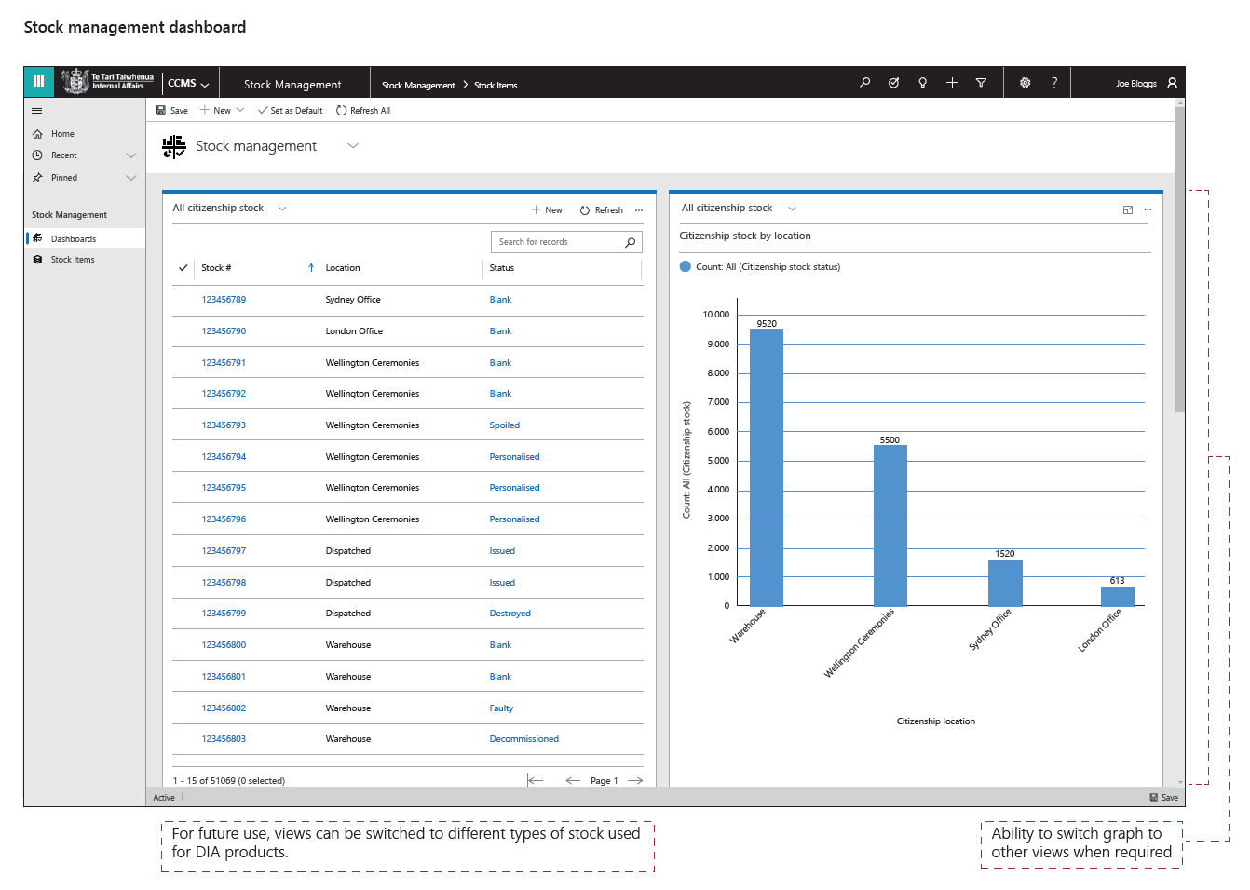Expand the chart with the expand icon
The width and height of the screenshot is (1250, 890).
click(1128, 209)
